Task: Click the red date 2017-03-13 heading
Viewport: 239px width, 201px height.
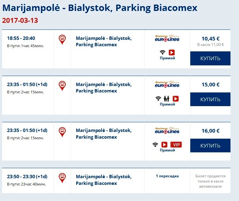Action: tap(20, 21)
